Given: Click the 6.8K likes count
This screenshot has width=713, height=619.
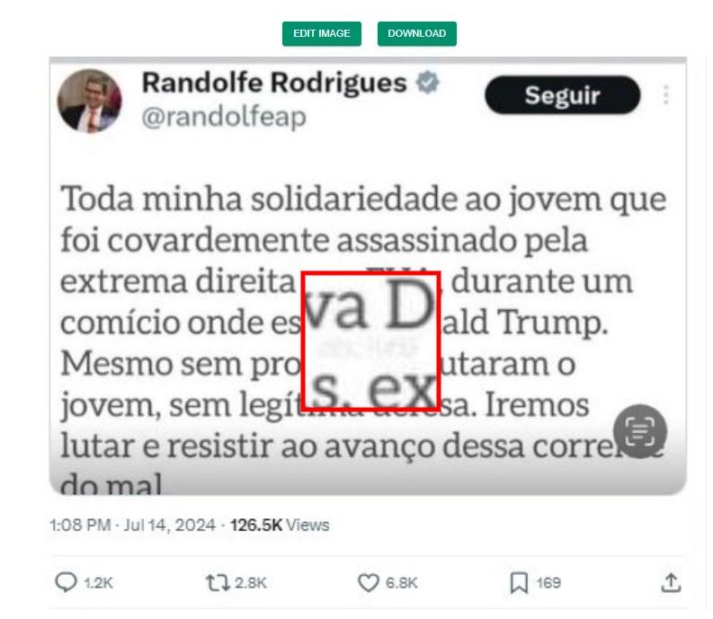Looking at the screenshot, I should pos(402,583).
